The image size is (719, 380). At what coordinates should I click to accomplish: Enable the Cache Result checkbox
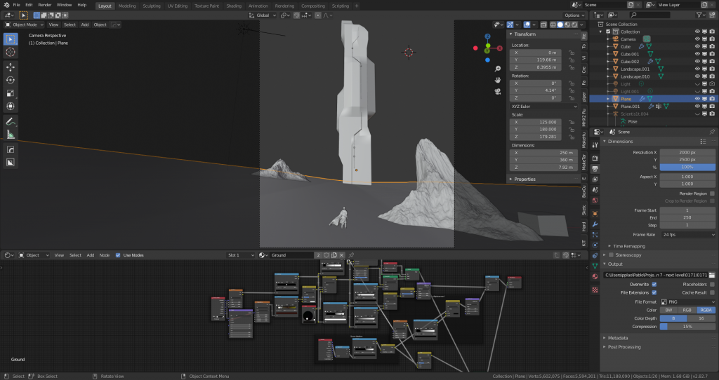click(x=712, y=292)
